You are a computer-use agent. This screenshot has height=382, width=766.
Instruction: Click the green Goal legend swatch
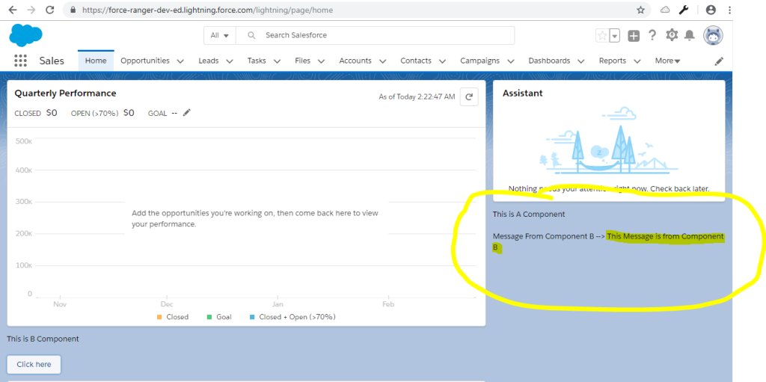point(209,317)
